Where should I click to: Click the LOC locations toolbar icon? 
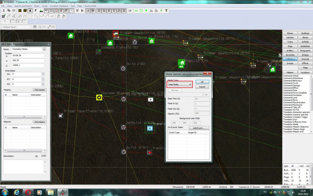click(x=130, y=11)
